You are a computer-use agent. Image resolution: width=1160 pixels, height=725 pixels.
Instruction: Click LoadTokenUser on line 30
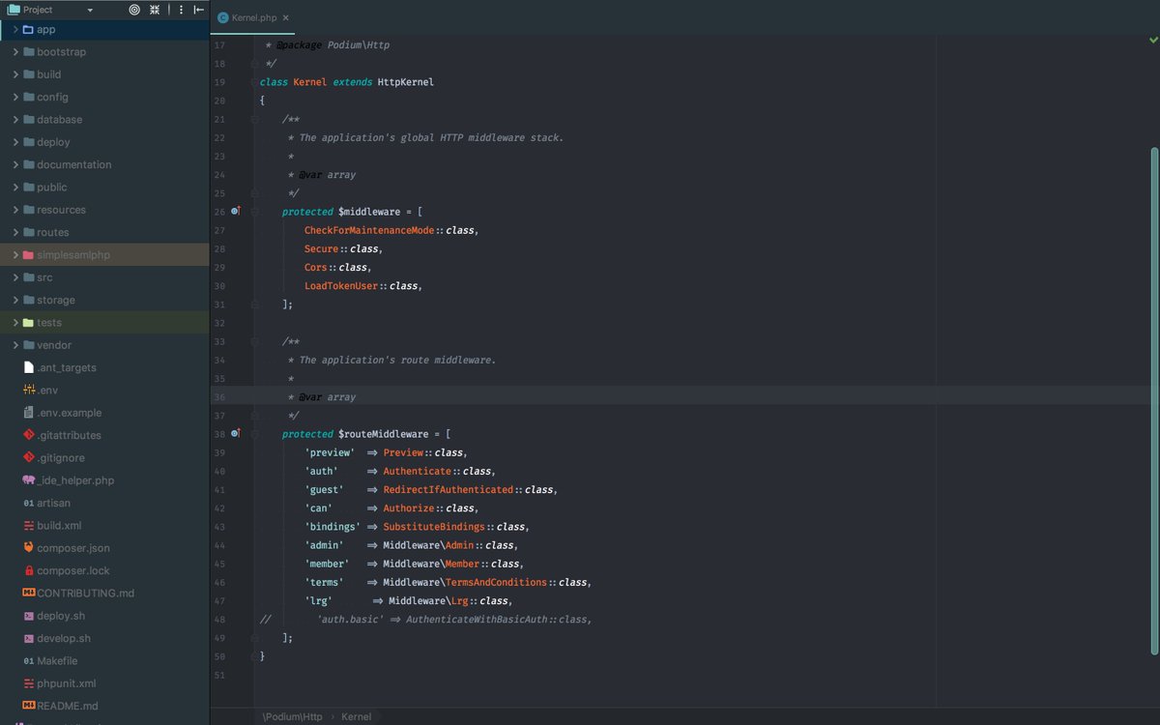pyautogui.click(x=341, y=286)
